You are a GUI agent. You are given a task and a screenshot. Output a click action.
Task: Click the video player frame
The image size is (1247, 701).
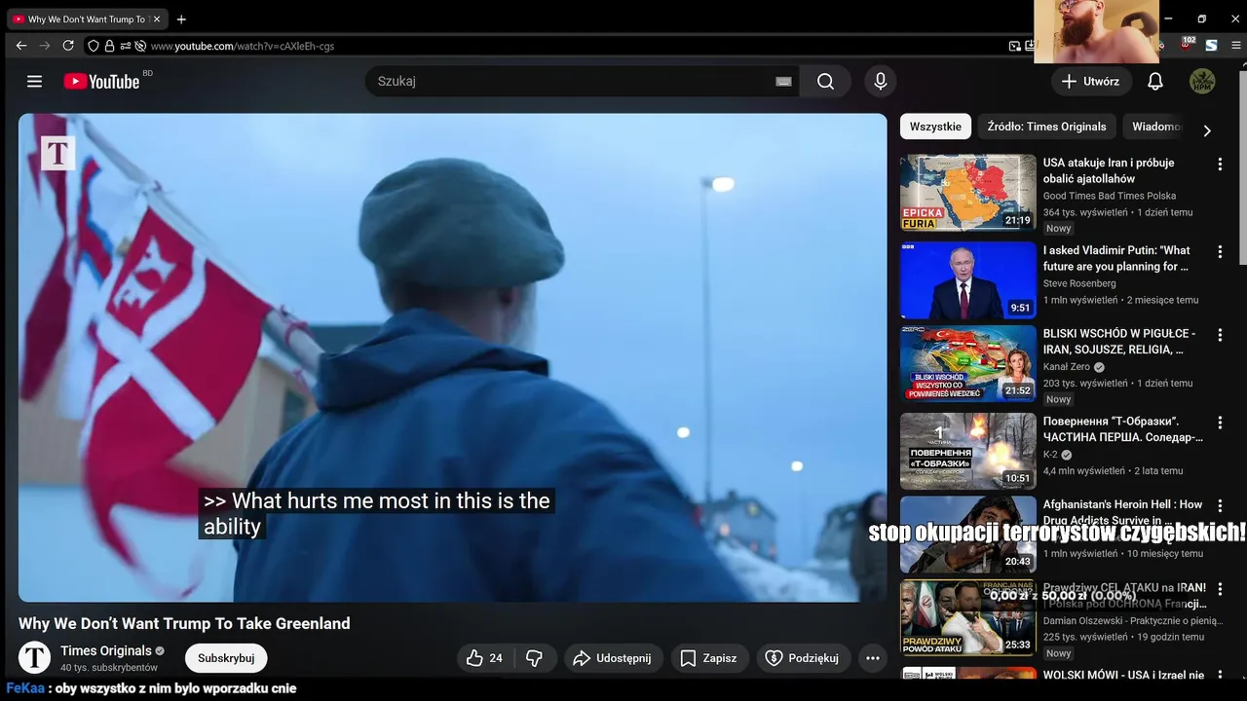[453, 357]
